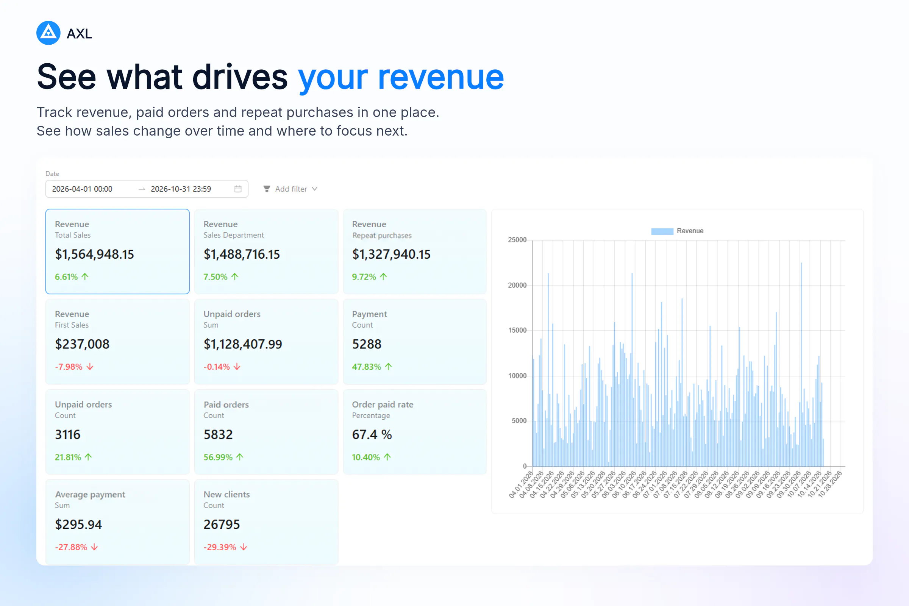Click the Add filter button
This screenshot has width=909, height=606.
coord(291,189)
